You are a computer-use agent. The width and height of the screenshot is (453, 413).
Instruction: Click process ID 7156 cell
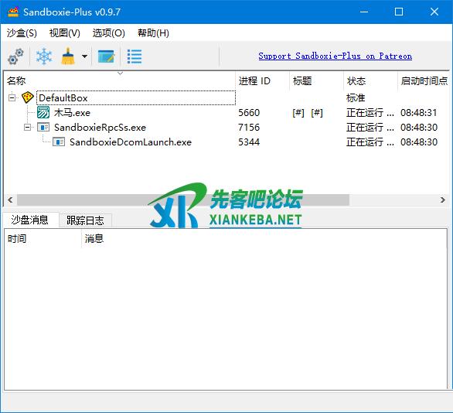pos(249,127)
